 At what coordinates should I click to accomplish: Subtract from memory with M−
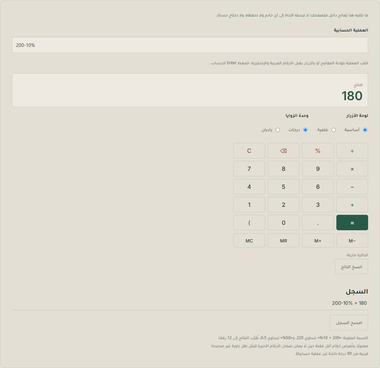(x=352, y=241)
